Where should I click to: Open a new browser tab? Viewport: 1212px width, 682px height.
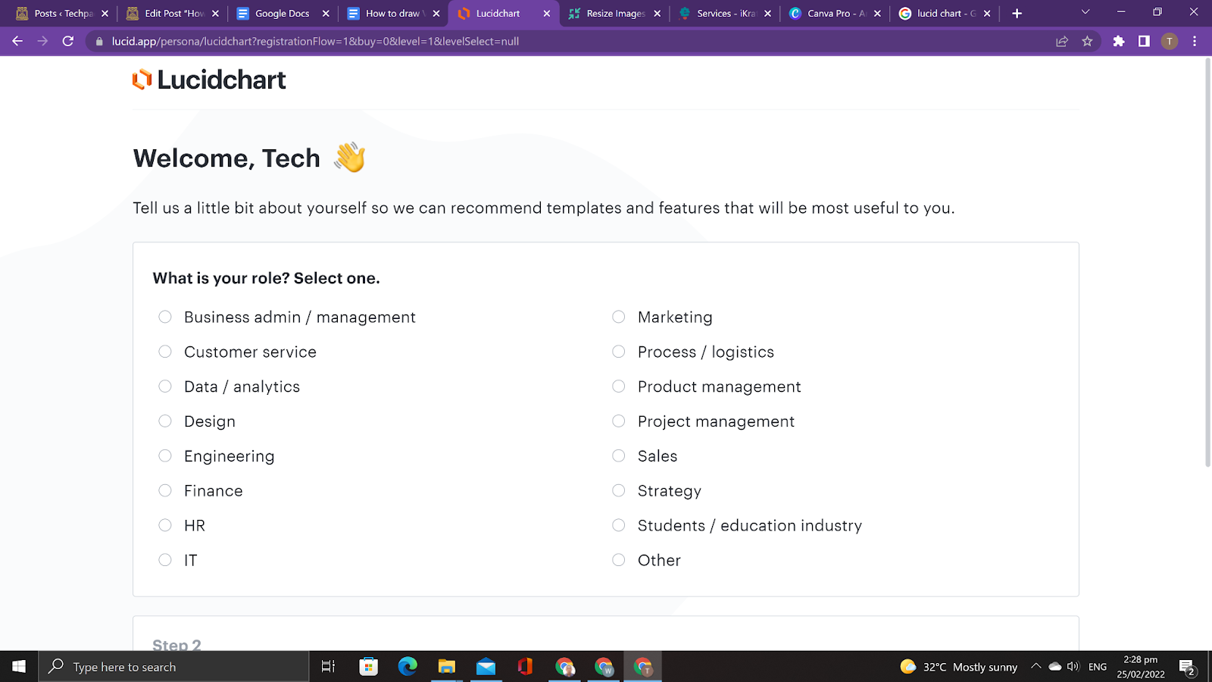click(1017, 13)
